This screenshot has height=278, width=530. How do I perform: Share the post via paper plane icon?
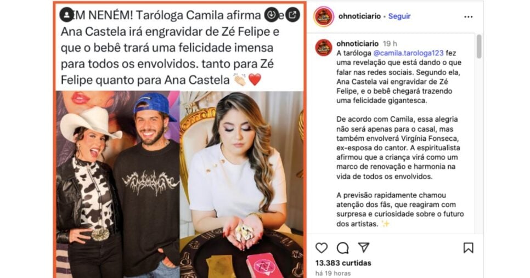click(x=364, y=248)
